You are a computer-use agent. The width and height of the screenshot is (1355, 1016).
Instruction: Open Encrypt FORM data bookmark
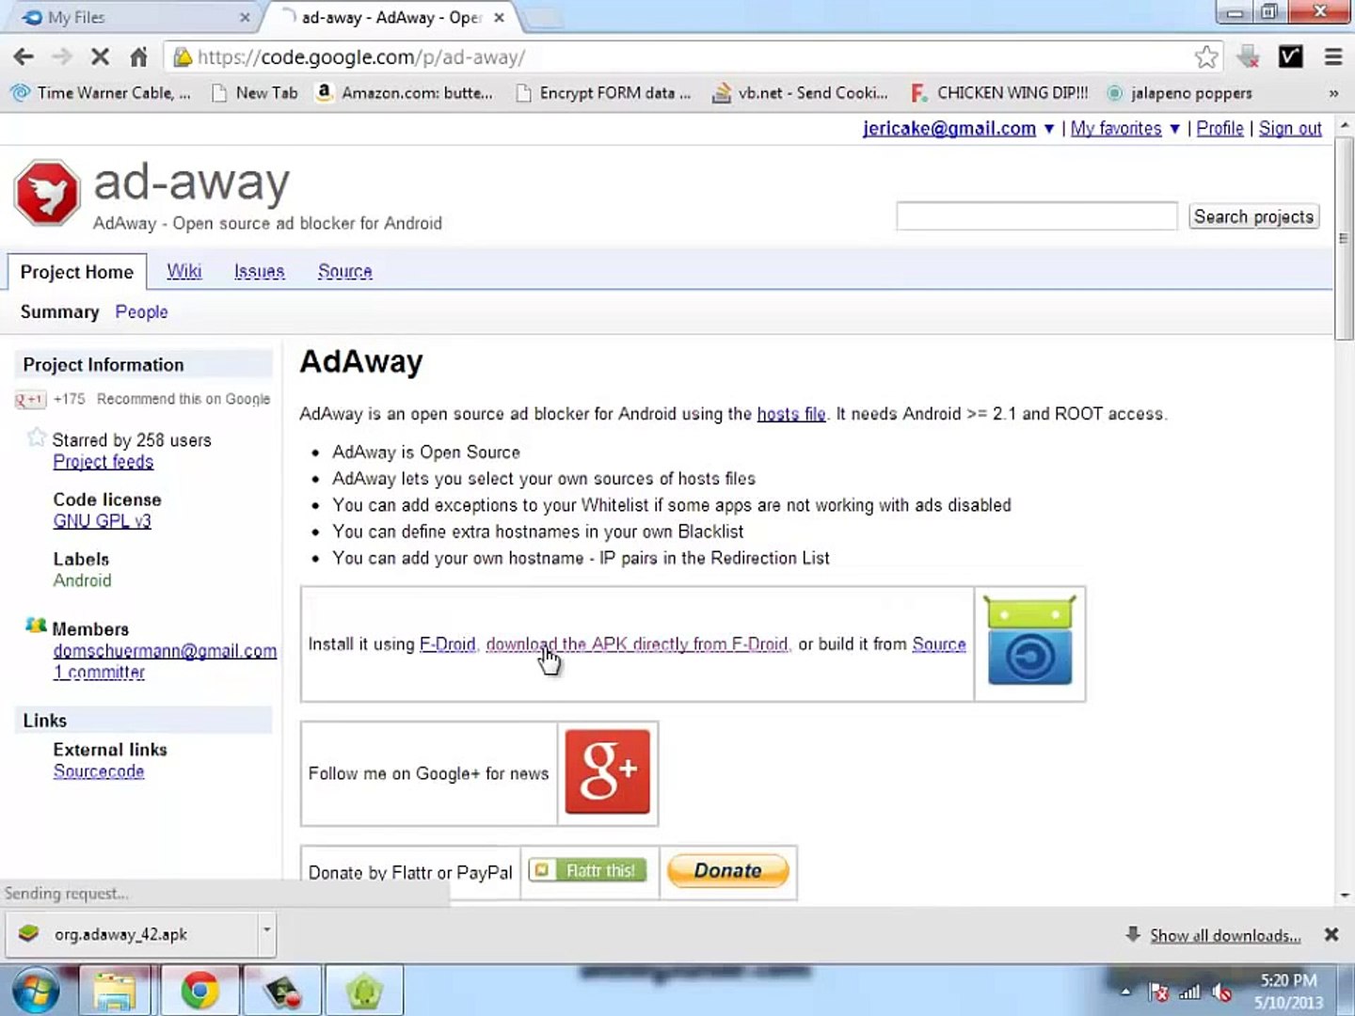coord(604,93)
